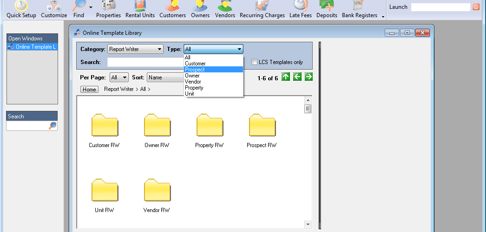The width and height of the screenshot is (486, 232).
Task: Pick Property in Type list
Action: coord(213,88)
